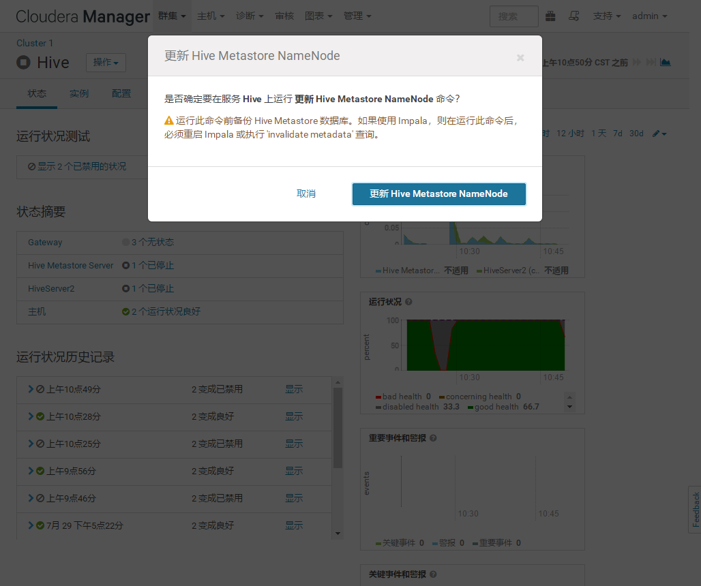Select the 30d time range
This screenshot has width=701, height=586.
[x=636, y=134]
